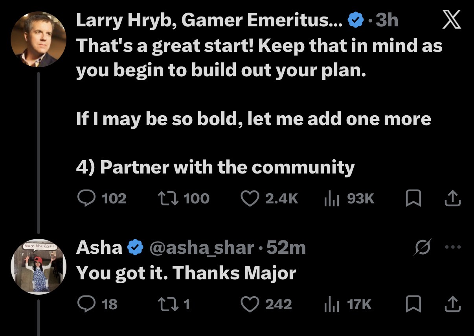Open Asha's profile picture
Image resolution: width=474 pixels, height=336 pixels.
point(38,267)
